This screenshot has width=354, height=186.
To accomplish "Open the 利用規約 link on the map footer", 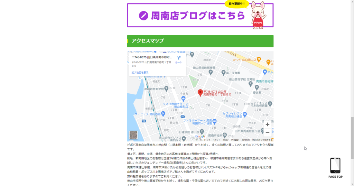I will point(246,140).
